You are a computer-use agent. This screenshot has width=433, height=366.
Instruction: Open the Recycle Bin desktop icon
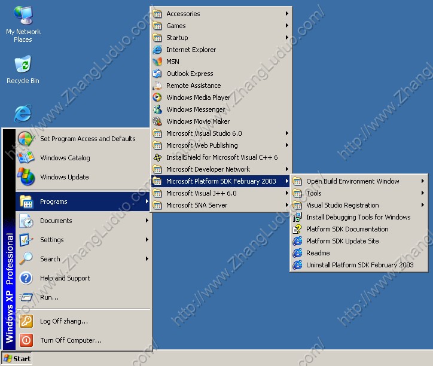click(23, 69)
